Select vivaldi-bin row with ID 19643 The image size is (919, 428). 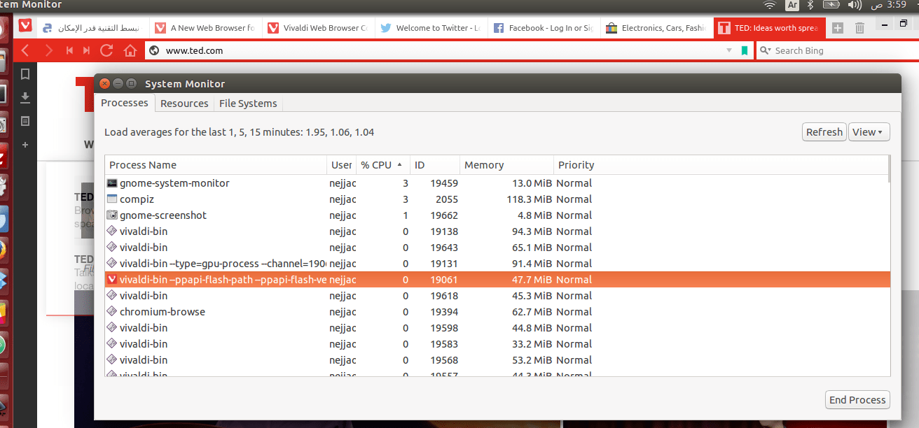(x=496, y=248)
